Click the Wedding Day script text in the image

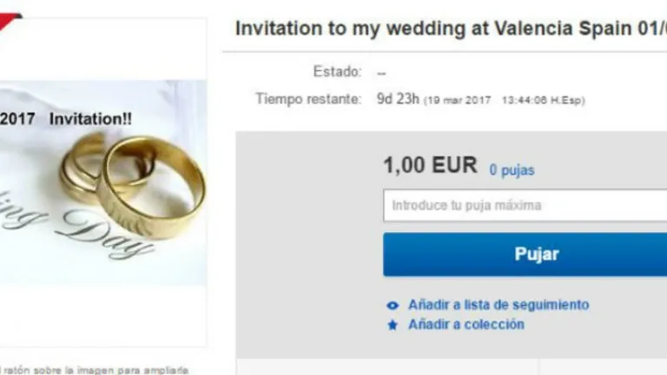coord(75,227)
